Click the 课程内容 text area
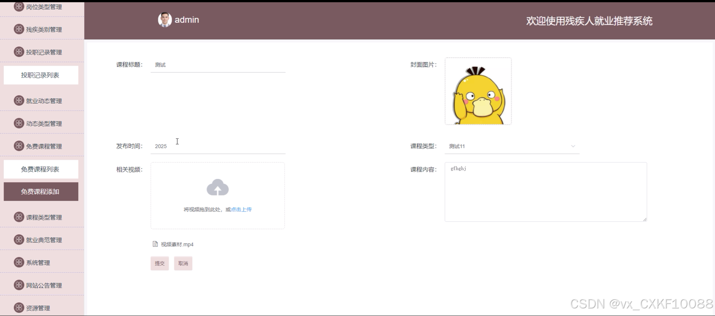Viewport: 715px width, 316px height. pyautogui.click(x=546, y=192)
